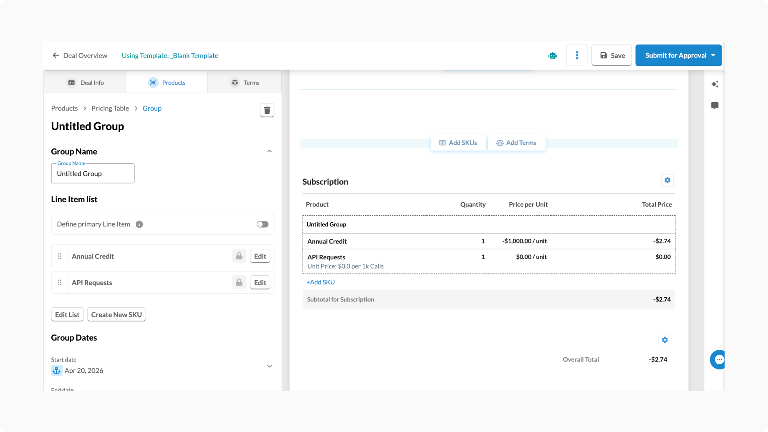
Task: Open the AI sparkle panel icon
Action: (x=715, y=84)
